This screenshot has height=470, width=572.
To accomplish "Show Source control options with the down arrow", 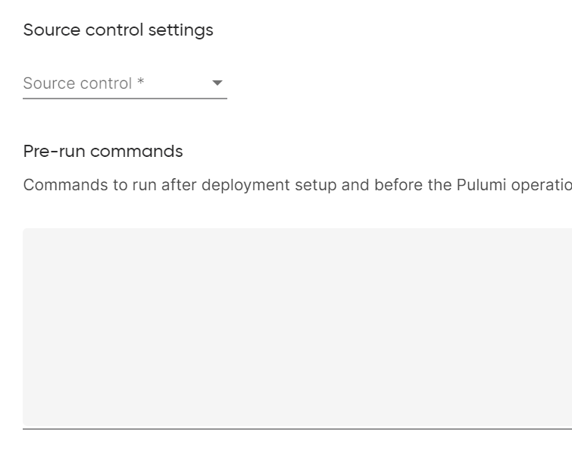I will [x=217, y=83].
